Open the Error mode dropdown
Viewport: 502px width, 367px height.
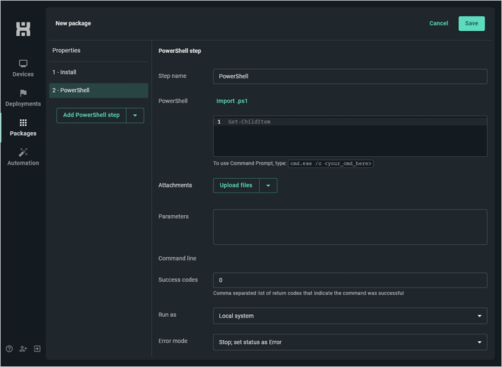350,342
